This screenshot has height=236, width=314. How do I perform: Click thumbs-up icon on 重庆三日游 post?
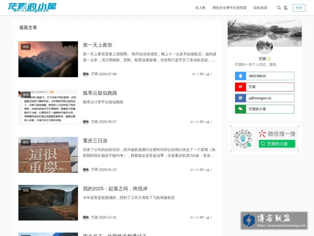click(x=208, y=170)
